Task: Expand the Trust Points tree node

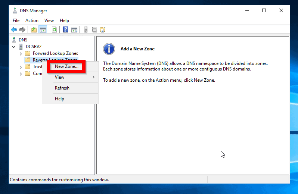Action: (21, 67)
